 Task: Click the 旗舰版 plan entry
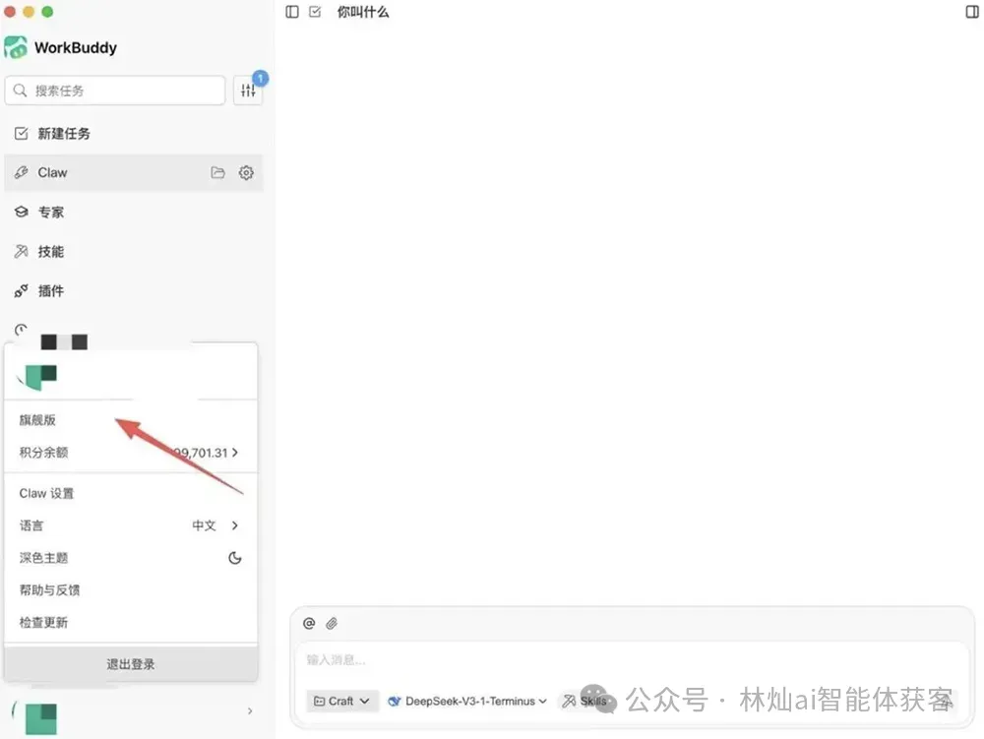click(37, 420)
